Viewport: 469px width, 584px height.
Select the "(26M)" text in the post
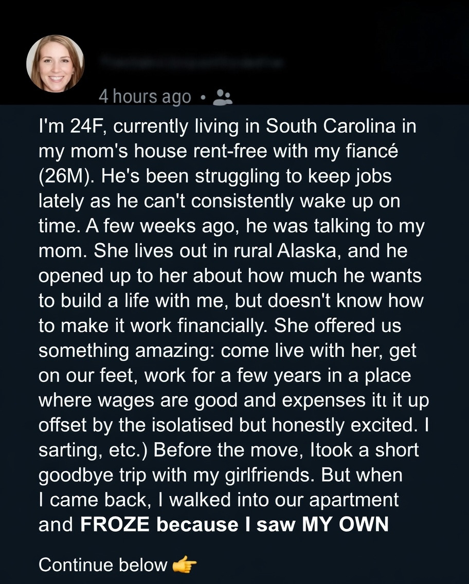click(x=66, y=176)
